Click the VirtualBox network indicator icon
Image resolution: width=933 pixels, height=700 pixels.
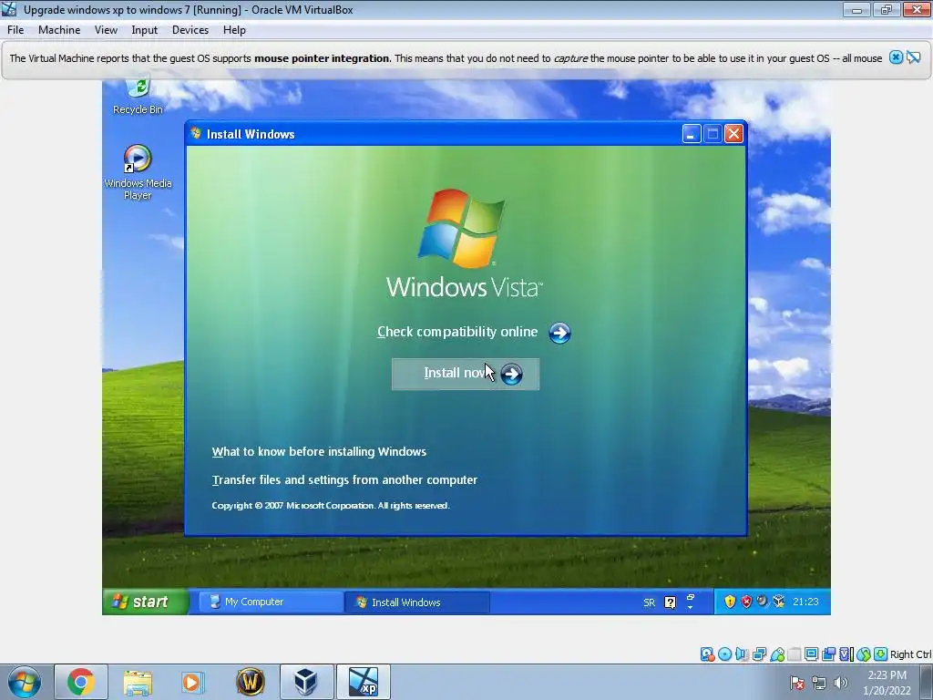click(759, 654)
